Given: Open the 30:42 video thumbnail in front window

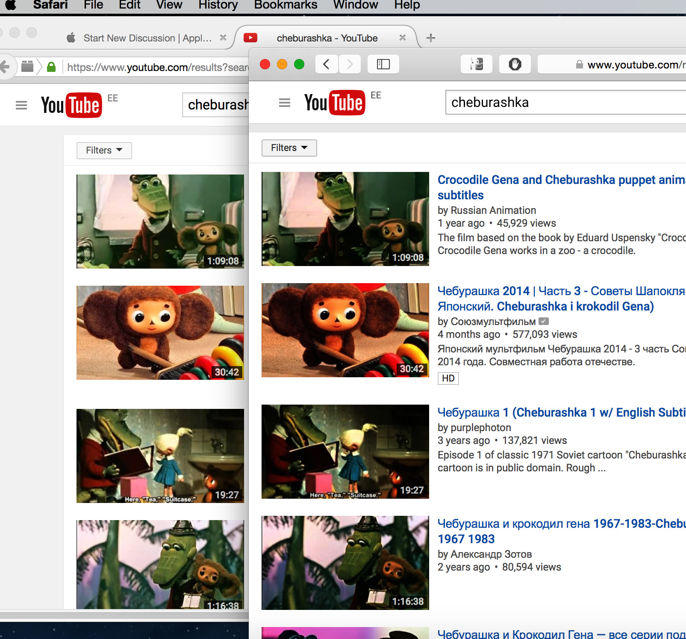Looking at the screenshot, I should [345, 330].
